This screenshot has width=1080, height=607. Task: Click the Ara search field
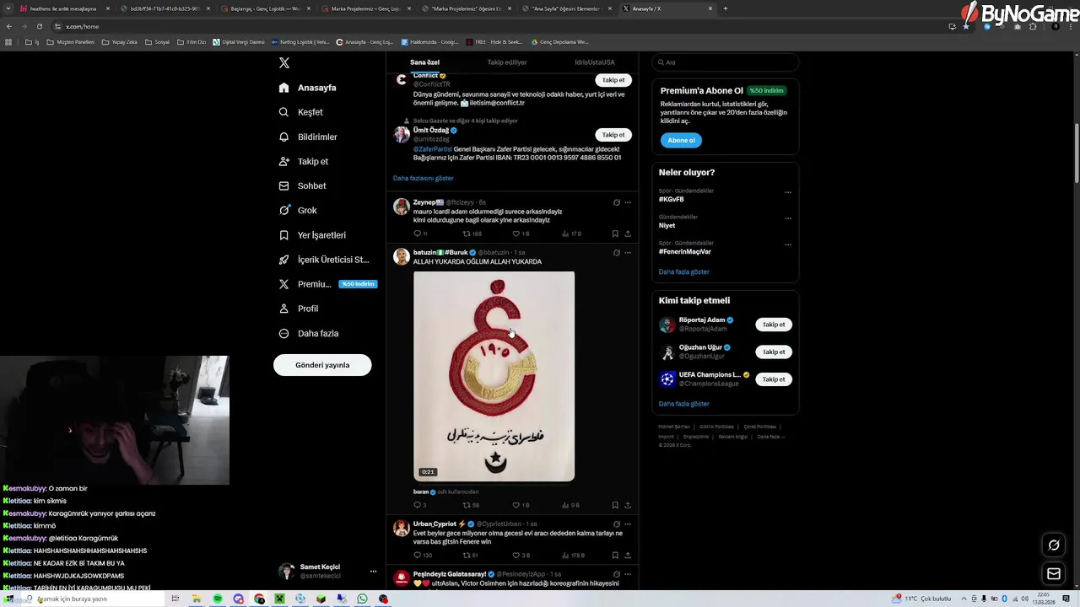click(726, 62)
